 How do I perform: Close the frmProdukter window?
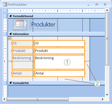tap(105, 4)
